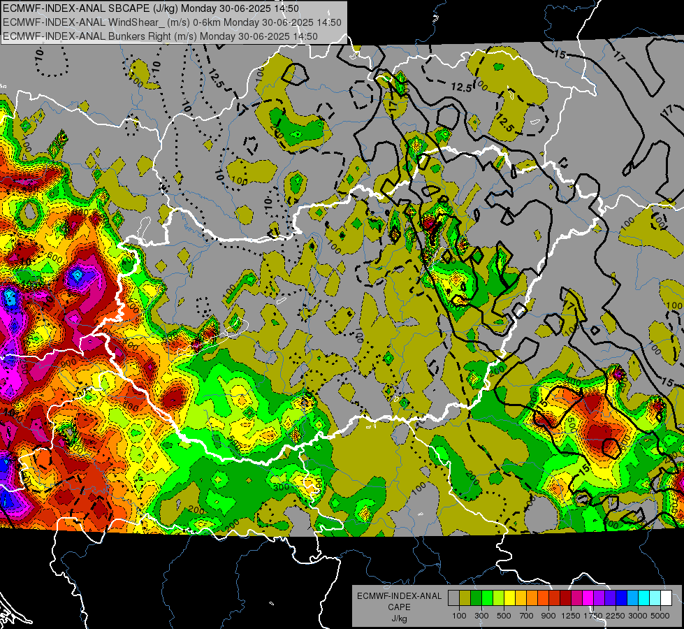Click the purple swatch after 1750
684x629 pixels.
pyautogui.click(x=599, y=598)
